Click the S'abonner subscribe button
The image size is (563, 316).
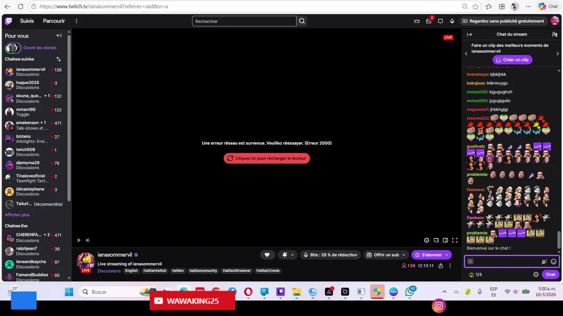[x=432, y=255]
